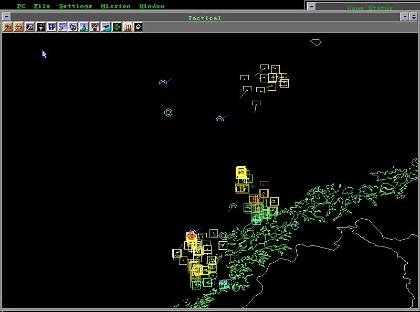The image size is (420, 312).
Task: Open the Tactical window control menu box
Action: click(6, 17)
